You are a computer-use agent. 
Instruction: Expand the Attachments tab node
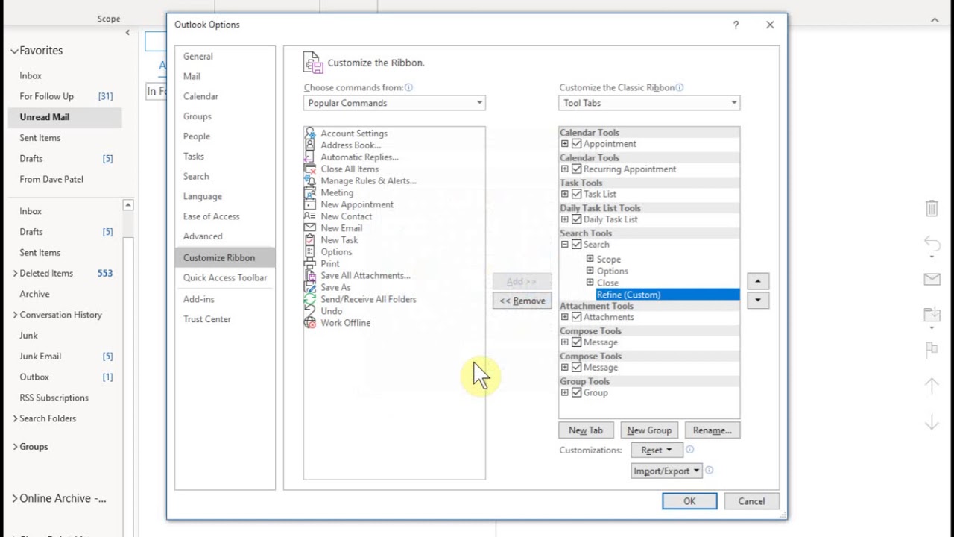point(564,317)
